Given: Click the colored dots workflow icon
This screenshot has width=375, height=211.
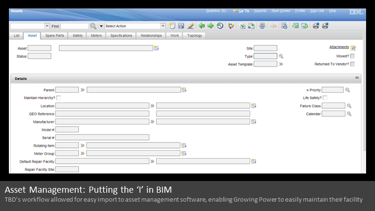Looking at the screenshot, I should [231, 26].
